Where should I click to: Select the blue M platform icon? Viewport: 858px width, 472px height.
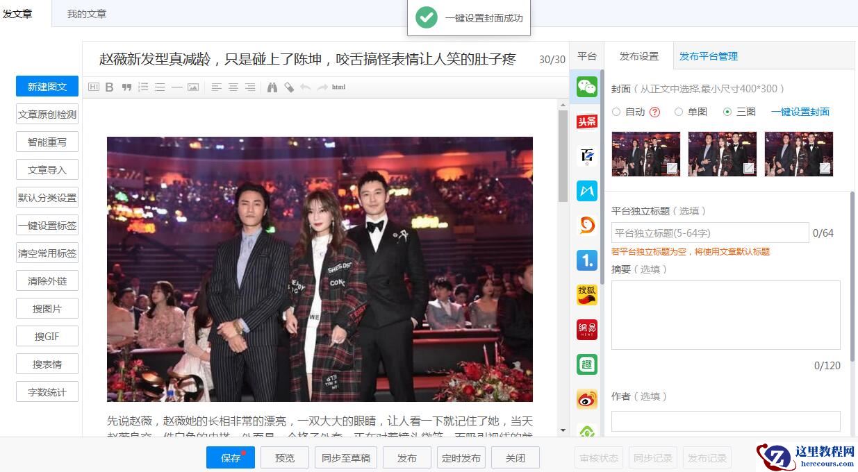[587, 191]
